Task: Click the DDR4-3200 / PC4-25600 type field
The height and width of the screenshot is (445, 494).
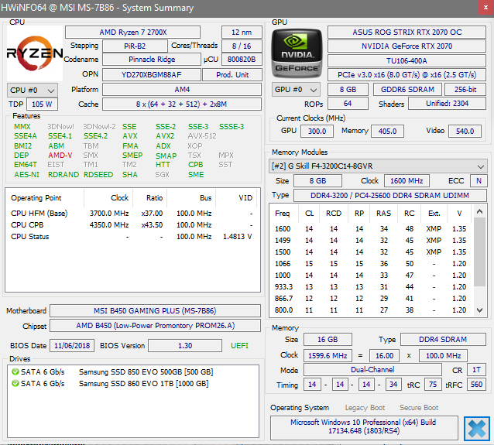Action: tap(390, 195)
